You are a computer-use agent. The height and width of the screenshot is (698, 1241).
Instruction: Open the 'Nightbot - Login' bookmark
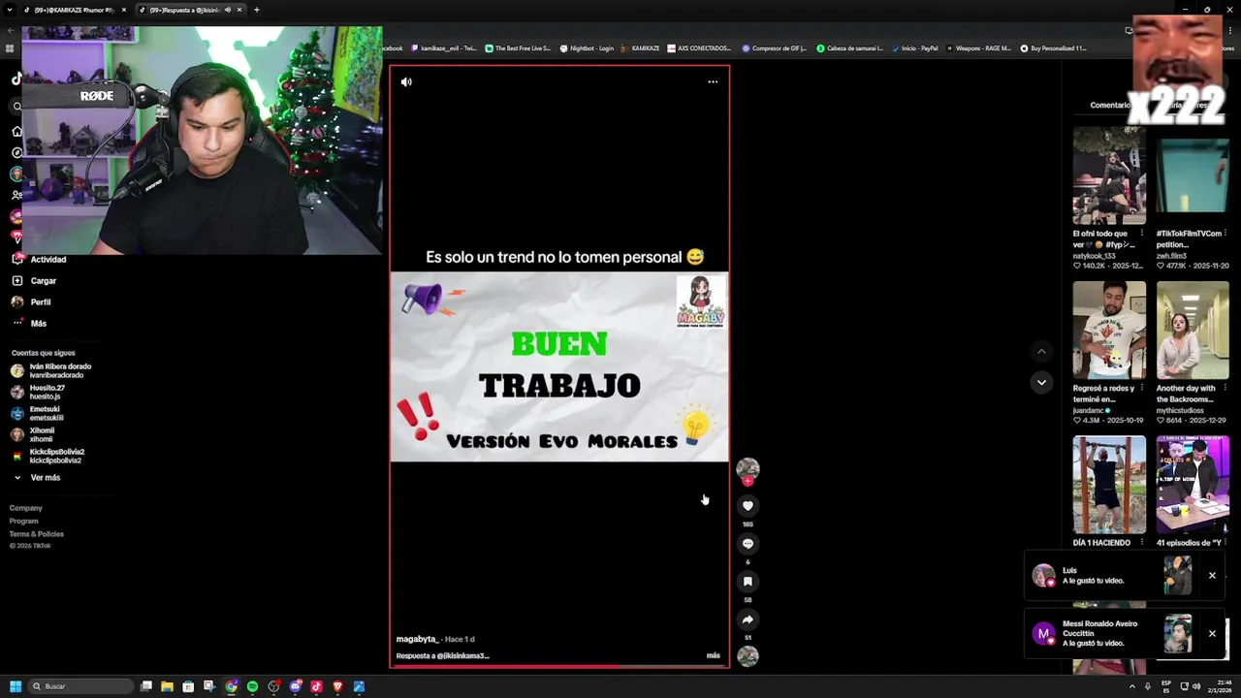pos(587,48)
